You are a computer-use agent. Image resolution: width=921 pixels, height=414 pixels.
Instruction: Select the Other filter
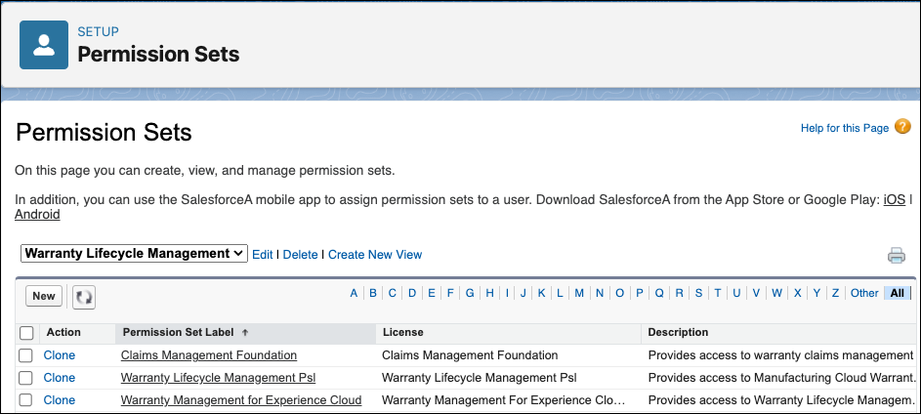[864, 293]
